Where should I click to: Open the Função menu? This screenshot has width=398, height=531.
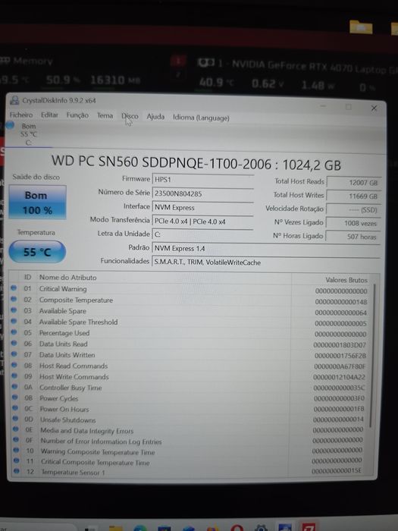click(77, 115)
